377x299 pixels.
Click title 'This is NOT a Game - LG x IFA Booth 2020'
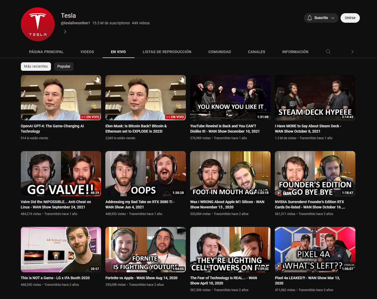55,278
